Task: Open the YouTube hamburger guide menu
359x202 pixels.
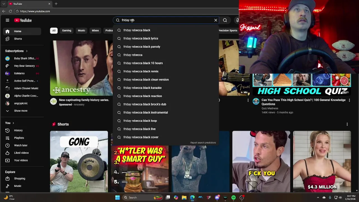Action: (8, 20)
